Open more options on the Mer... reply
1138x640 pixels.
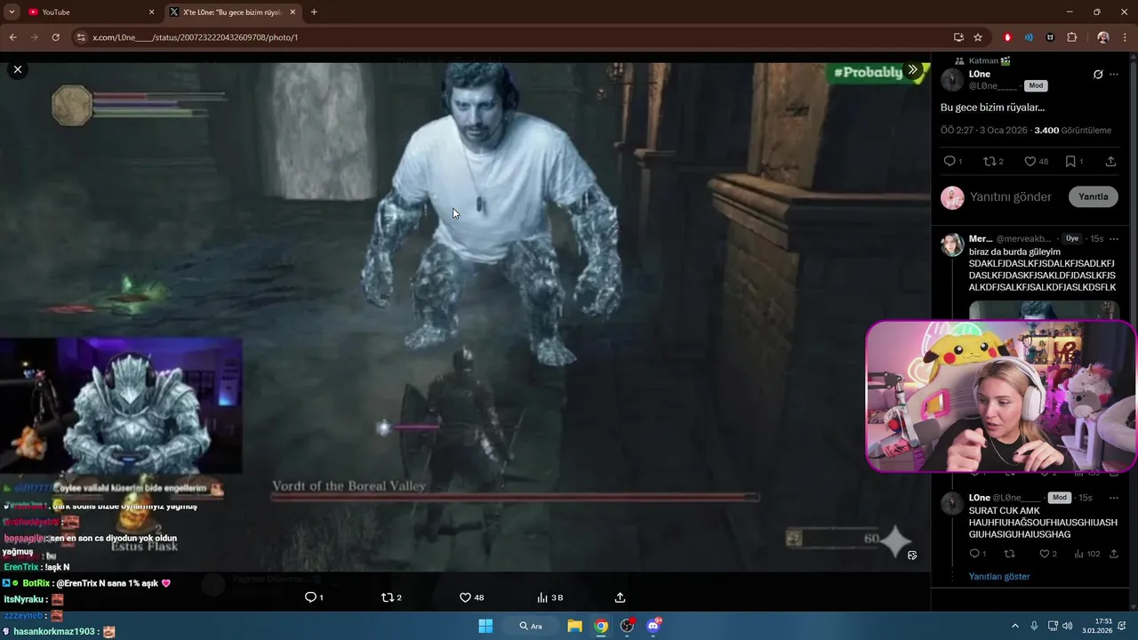click(1114, 239)
